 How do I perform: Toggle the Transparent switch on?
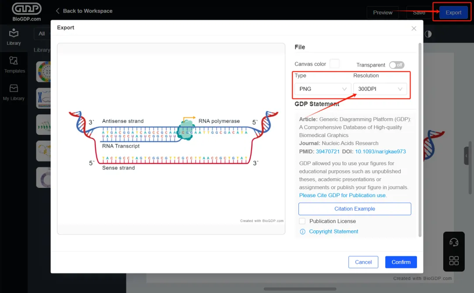coord(397,65)
